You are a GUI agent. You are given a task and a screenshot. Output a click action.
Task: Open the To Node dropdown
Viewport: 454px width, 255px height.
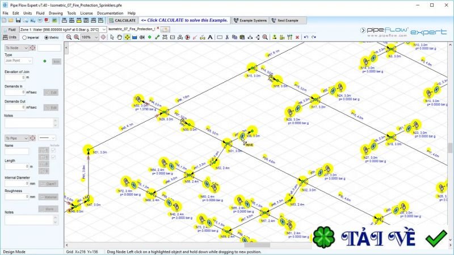16,48
